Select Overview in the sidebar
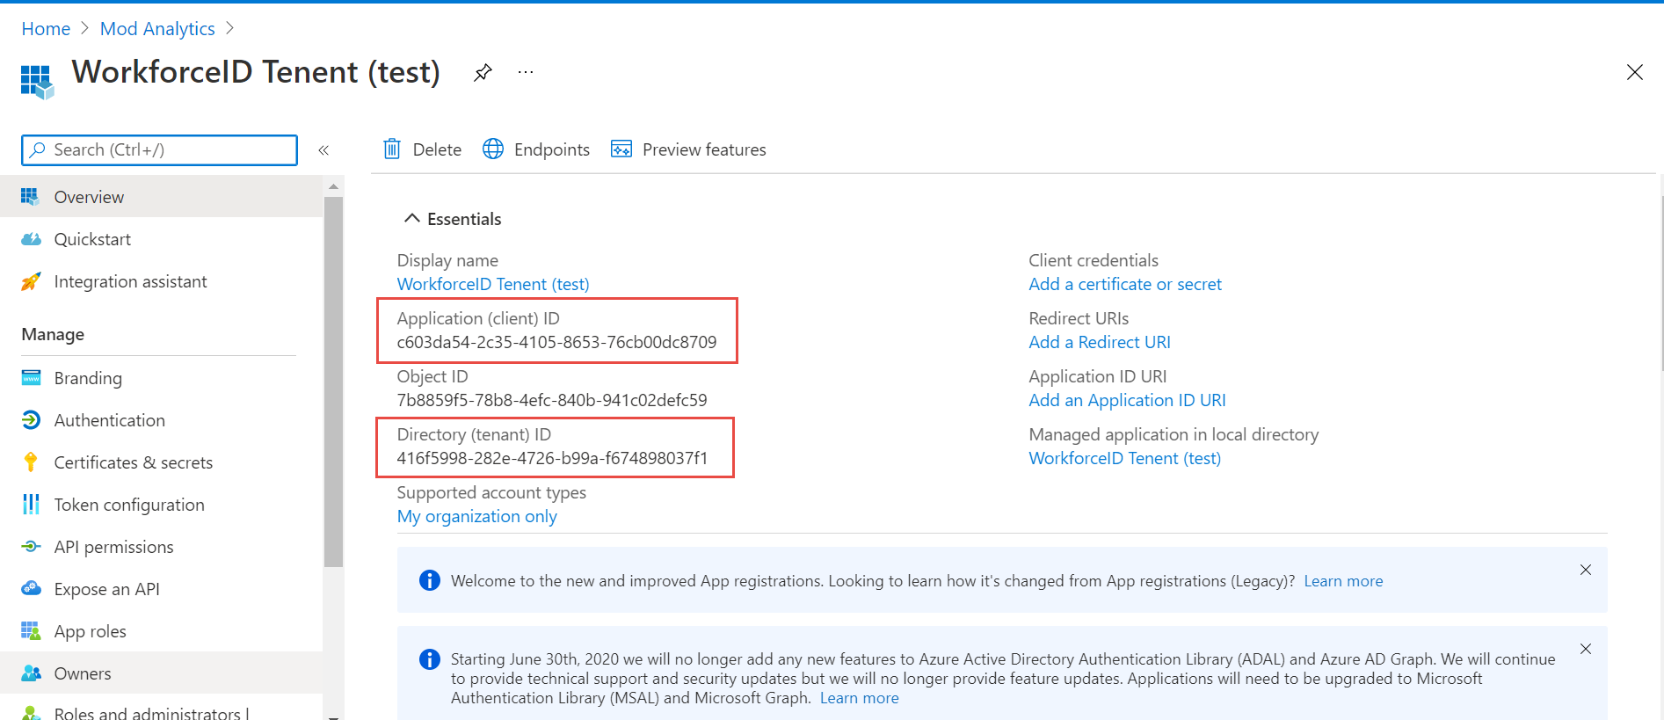This screenshot has height=720, width=1664. (x=161, y=197)
